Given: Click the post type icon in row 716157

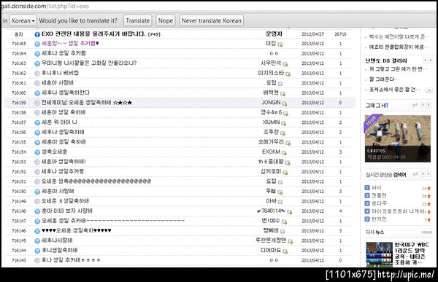Looking at the screenshot, I should [x=37, y=122].
